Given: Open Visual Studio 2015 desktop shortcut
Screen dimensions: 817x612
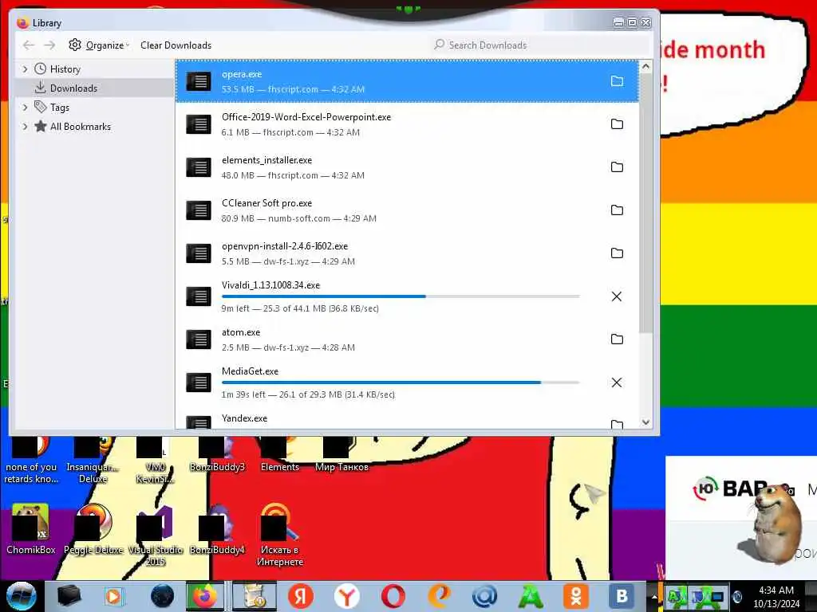Looking at the screenshot, I should tap(156, 535).
